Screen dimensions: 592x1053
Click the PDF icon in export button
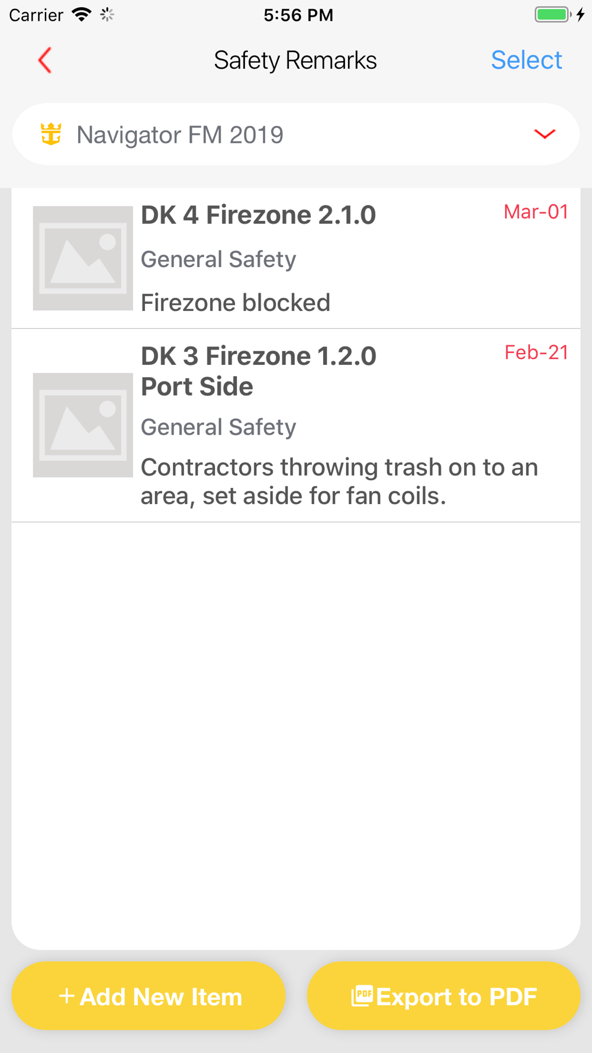[x=362, y=996]
